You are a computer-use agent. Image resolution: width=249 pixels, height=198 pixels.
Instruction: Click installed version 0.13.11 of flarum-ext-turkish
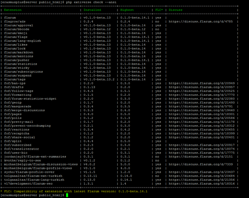(x=90, y=176)
